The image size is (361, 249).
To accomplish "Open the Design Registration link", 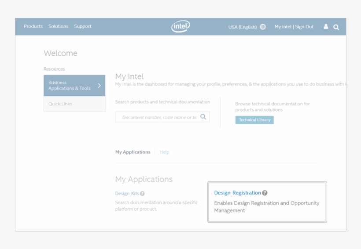I will click(238, 193).
